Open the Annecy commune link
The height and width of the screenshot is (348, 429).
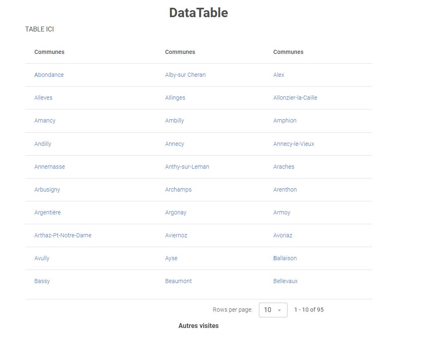point(175,144)
